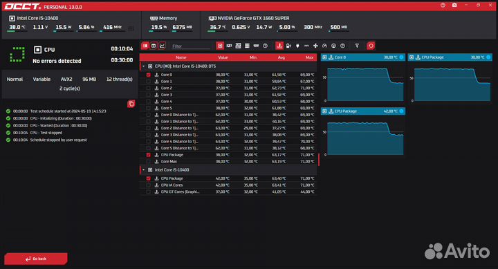Click the Intel Core i5-10400 header label
Image resolution: width=498 pixels, height=269 pixels.
(37, 18)
